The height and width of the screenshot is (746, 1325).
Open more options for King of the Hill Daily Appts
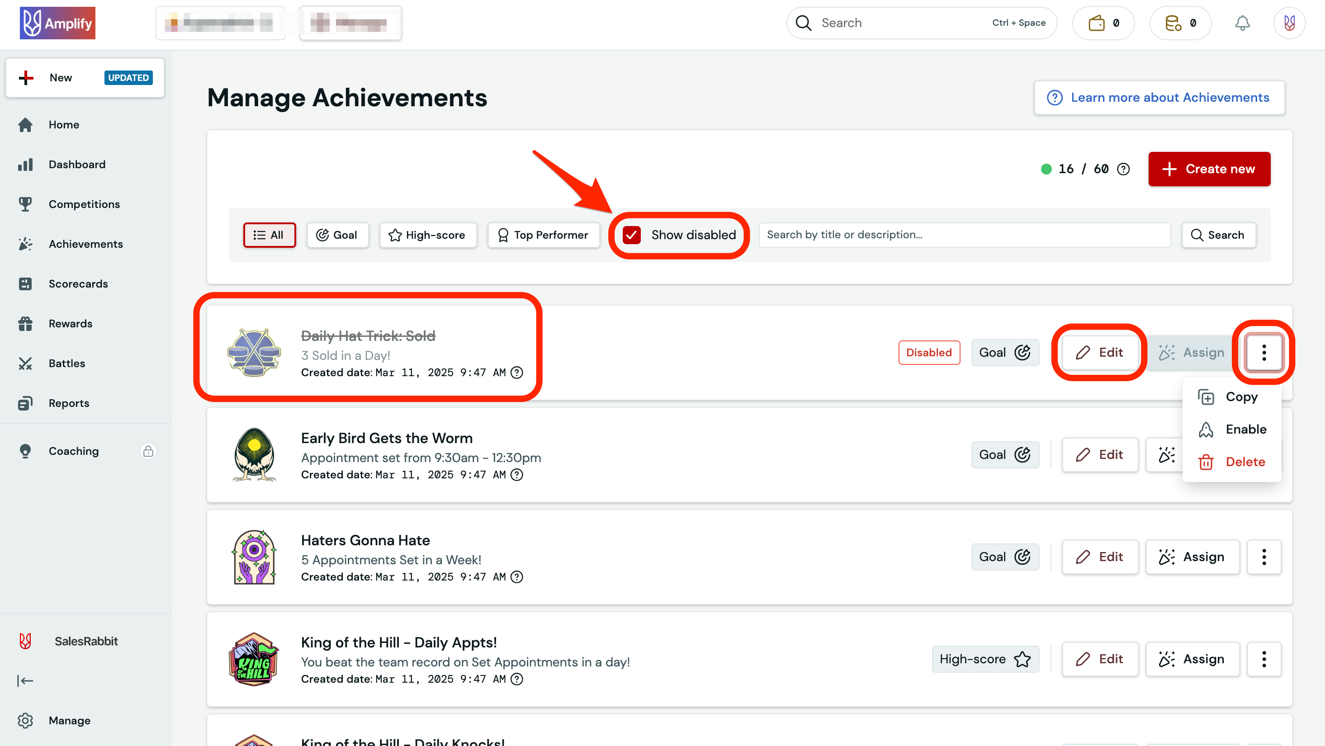tap(1264, 659)
